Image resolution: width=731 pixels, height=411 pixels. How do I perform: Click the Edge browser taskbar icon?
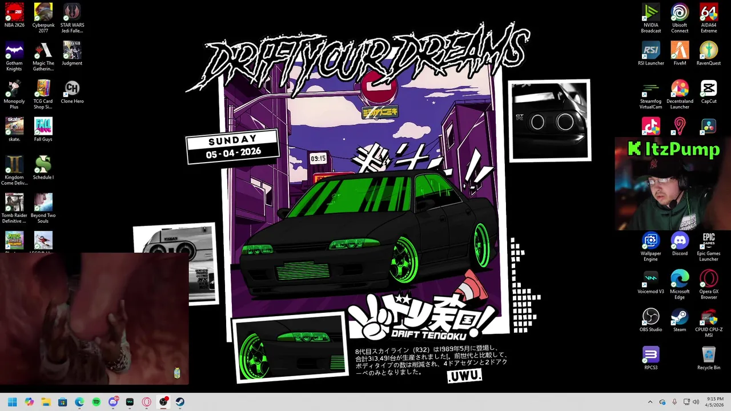(x=79, y=402)
